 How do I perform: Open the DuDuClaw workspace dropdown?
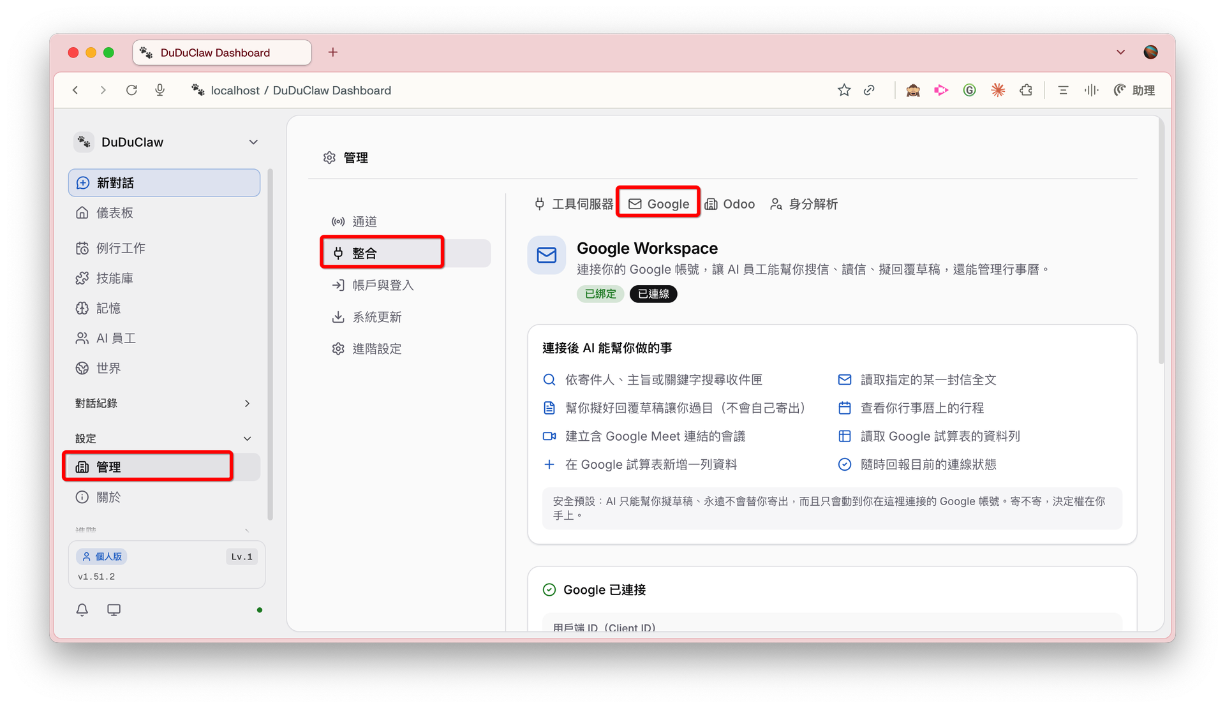167,142
